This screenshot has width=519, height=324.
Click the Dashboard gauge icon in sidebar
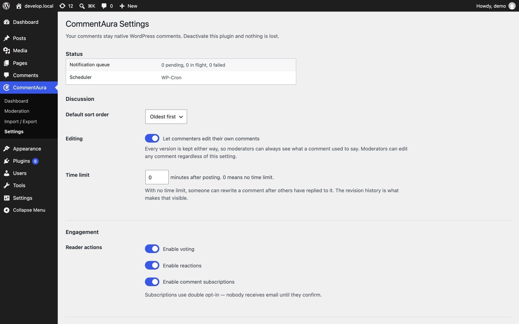6,22
